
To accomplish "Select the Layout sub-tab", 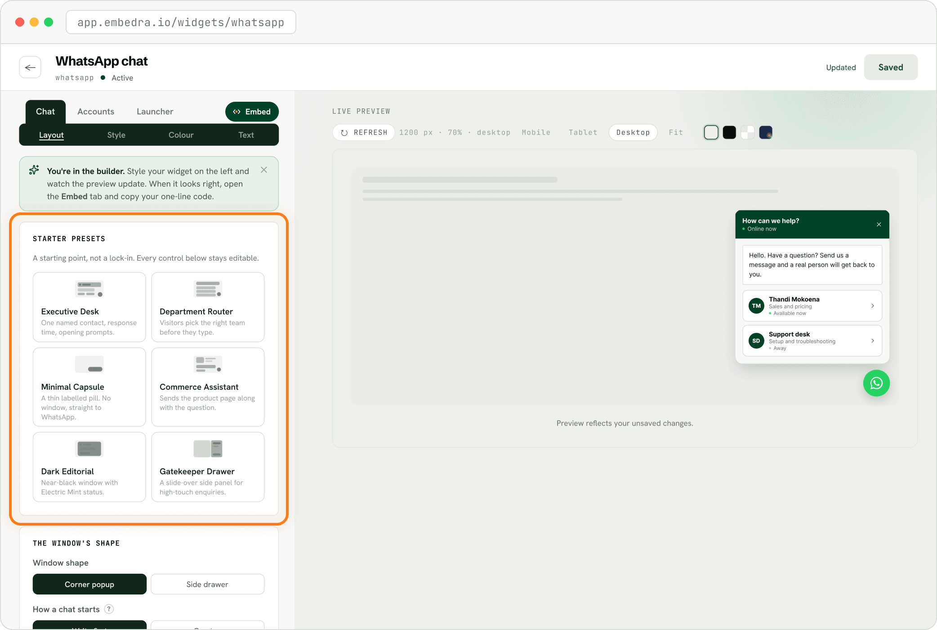I will (x=51, y=135).
